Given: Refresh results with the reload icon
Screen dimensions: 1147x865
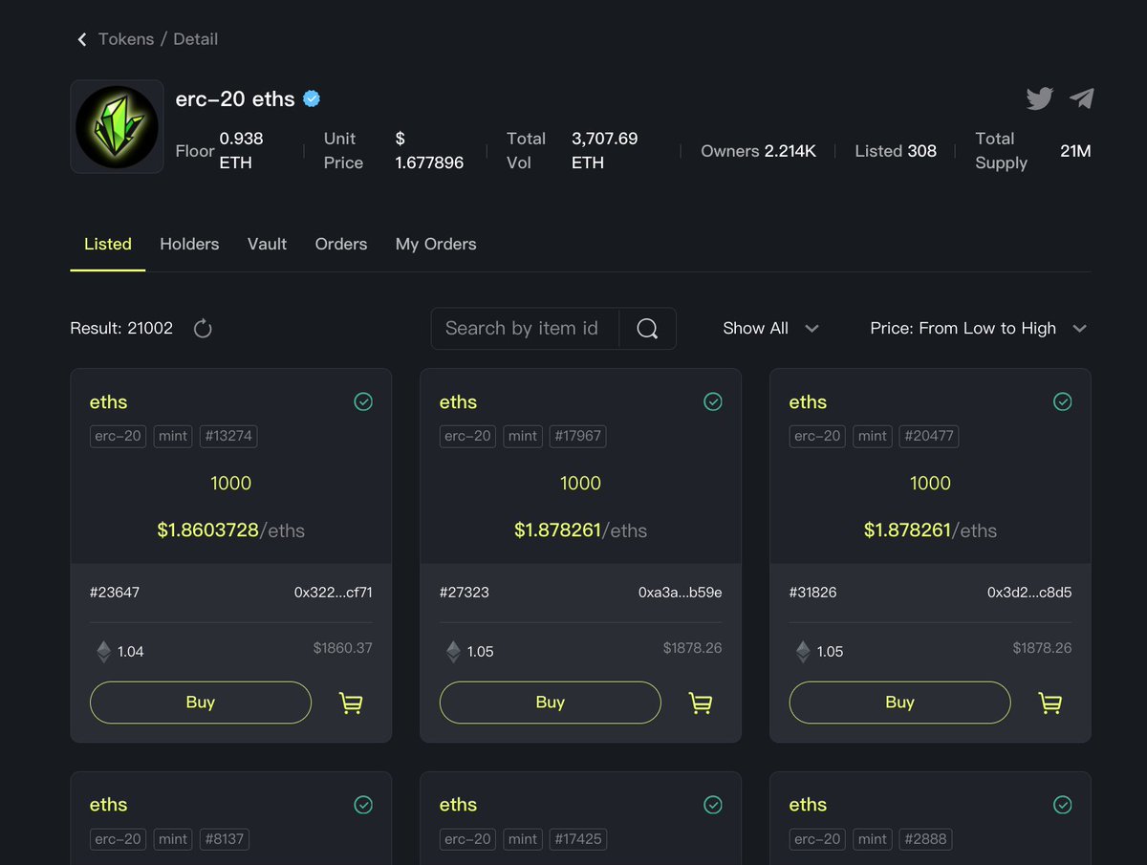Looking at the screenshot, I should coord(203,329).
